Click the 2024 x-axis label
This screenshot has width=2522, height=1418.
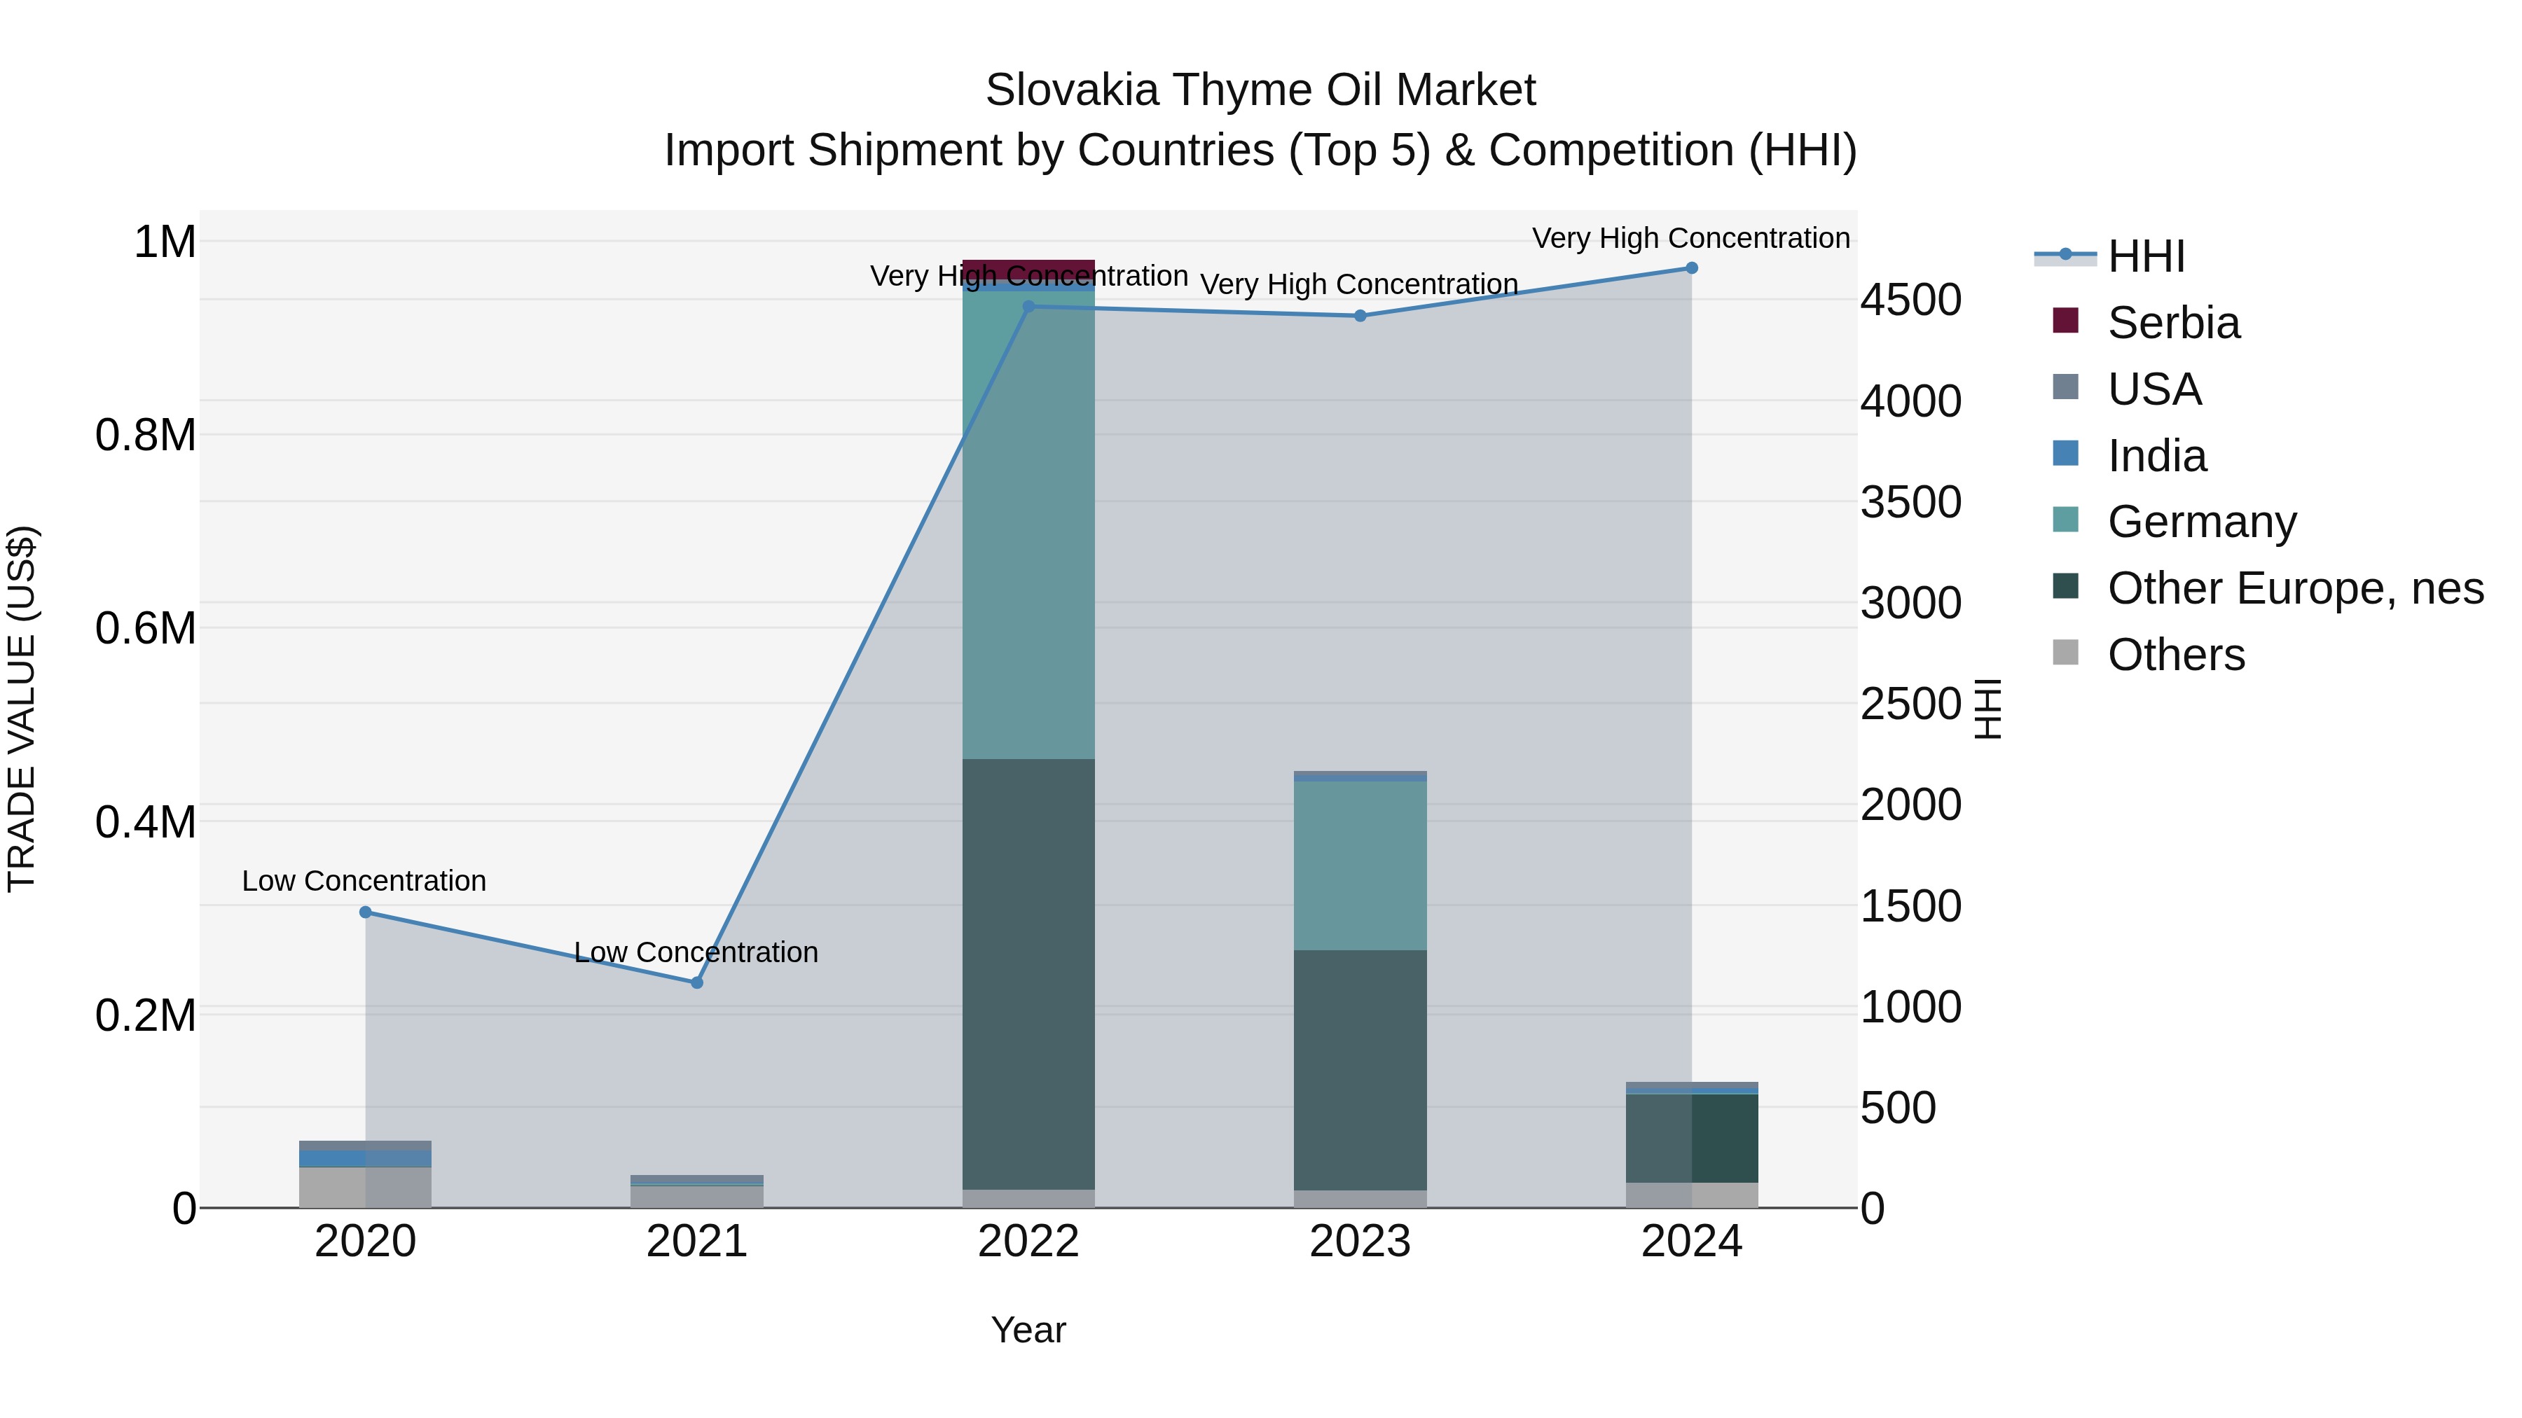tap(1692, 1242)
